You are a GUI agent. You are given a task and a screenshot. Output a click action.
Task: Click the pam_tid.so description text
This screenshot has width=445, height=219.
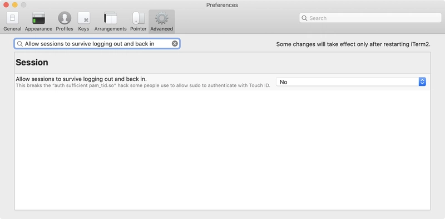[x=143, y=85]
